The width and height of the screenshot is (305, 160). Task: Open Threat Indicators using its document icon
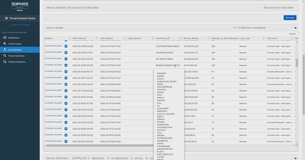pos(5,61)
